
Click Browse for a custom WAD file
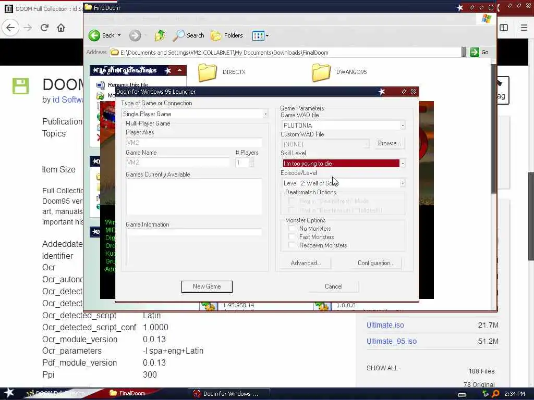[389, 143]
